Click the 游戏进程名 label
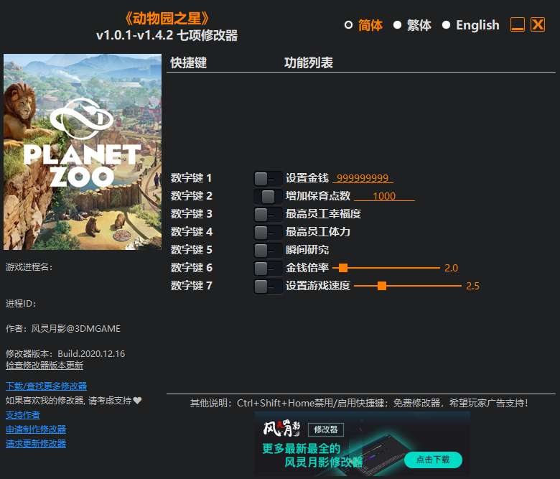 [x=29, y=267]
